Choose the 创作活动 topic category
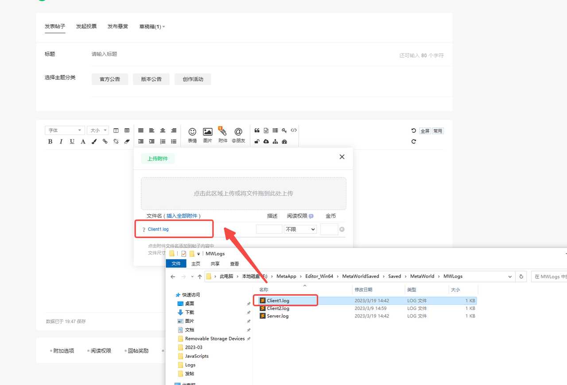 pyautogui.click(x=193, y=79)
